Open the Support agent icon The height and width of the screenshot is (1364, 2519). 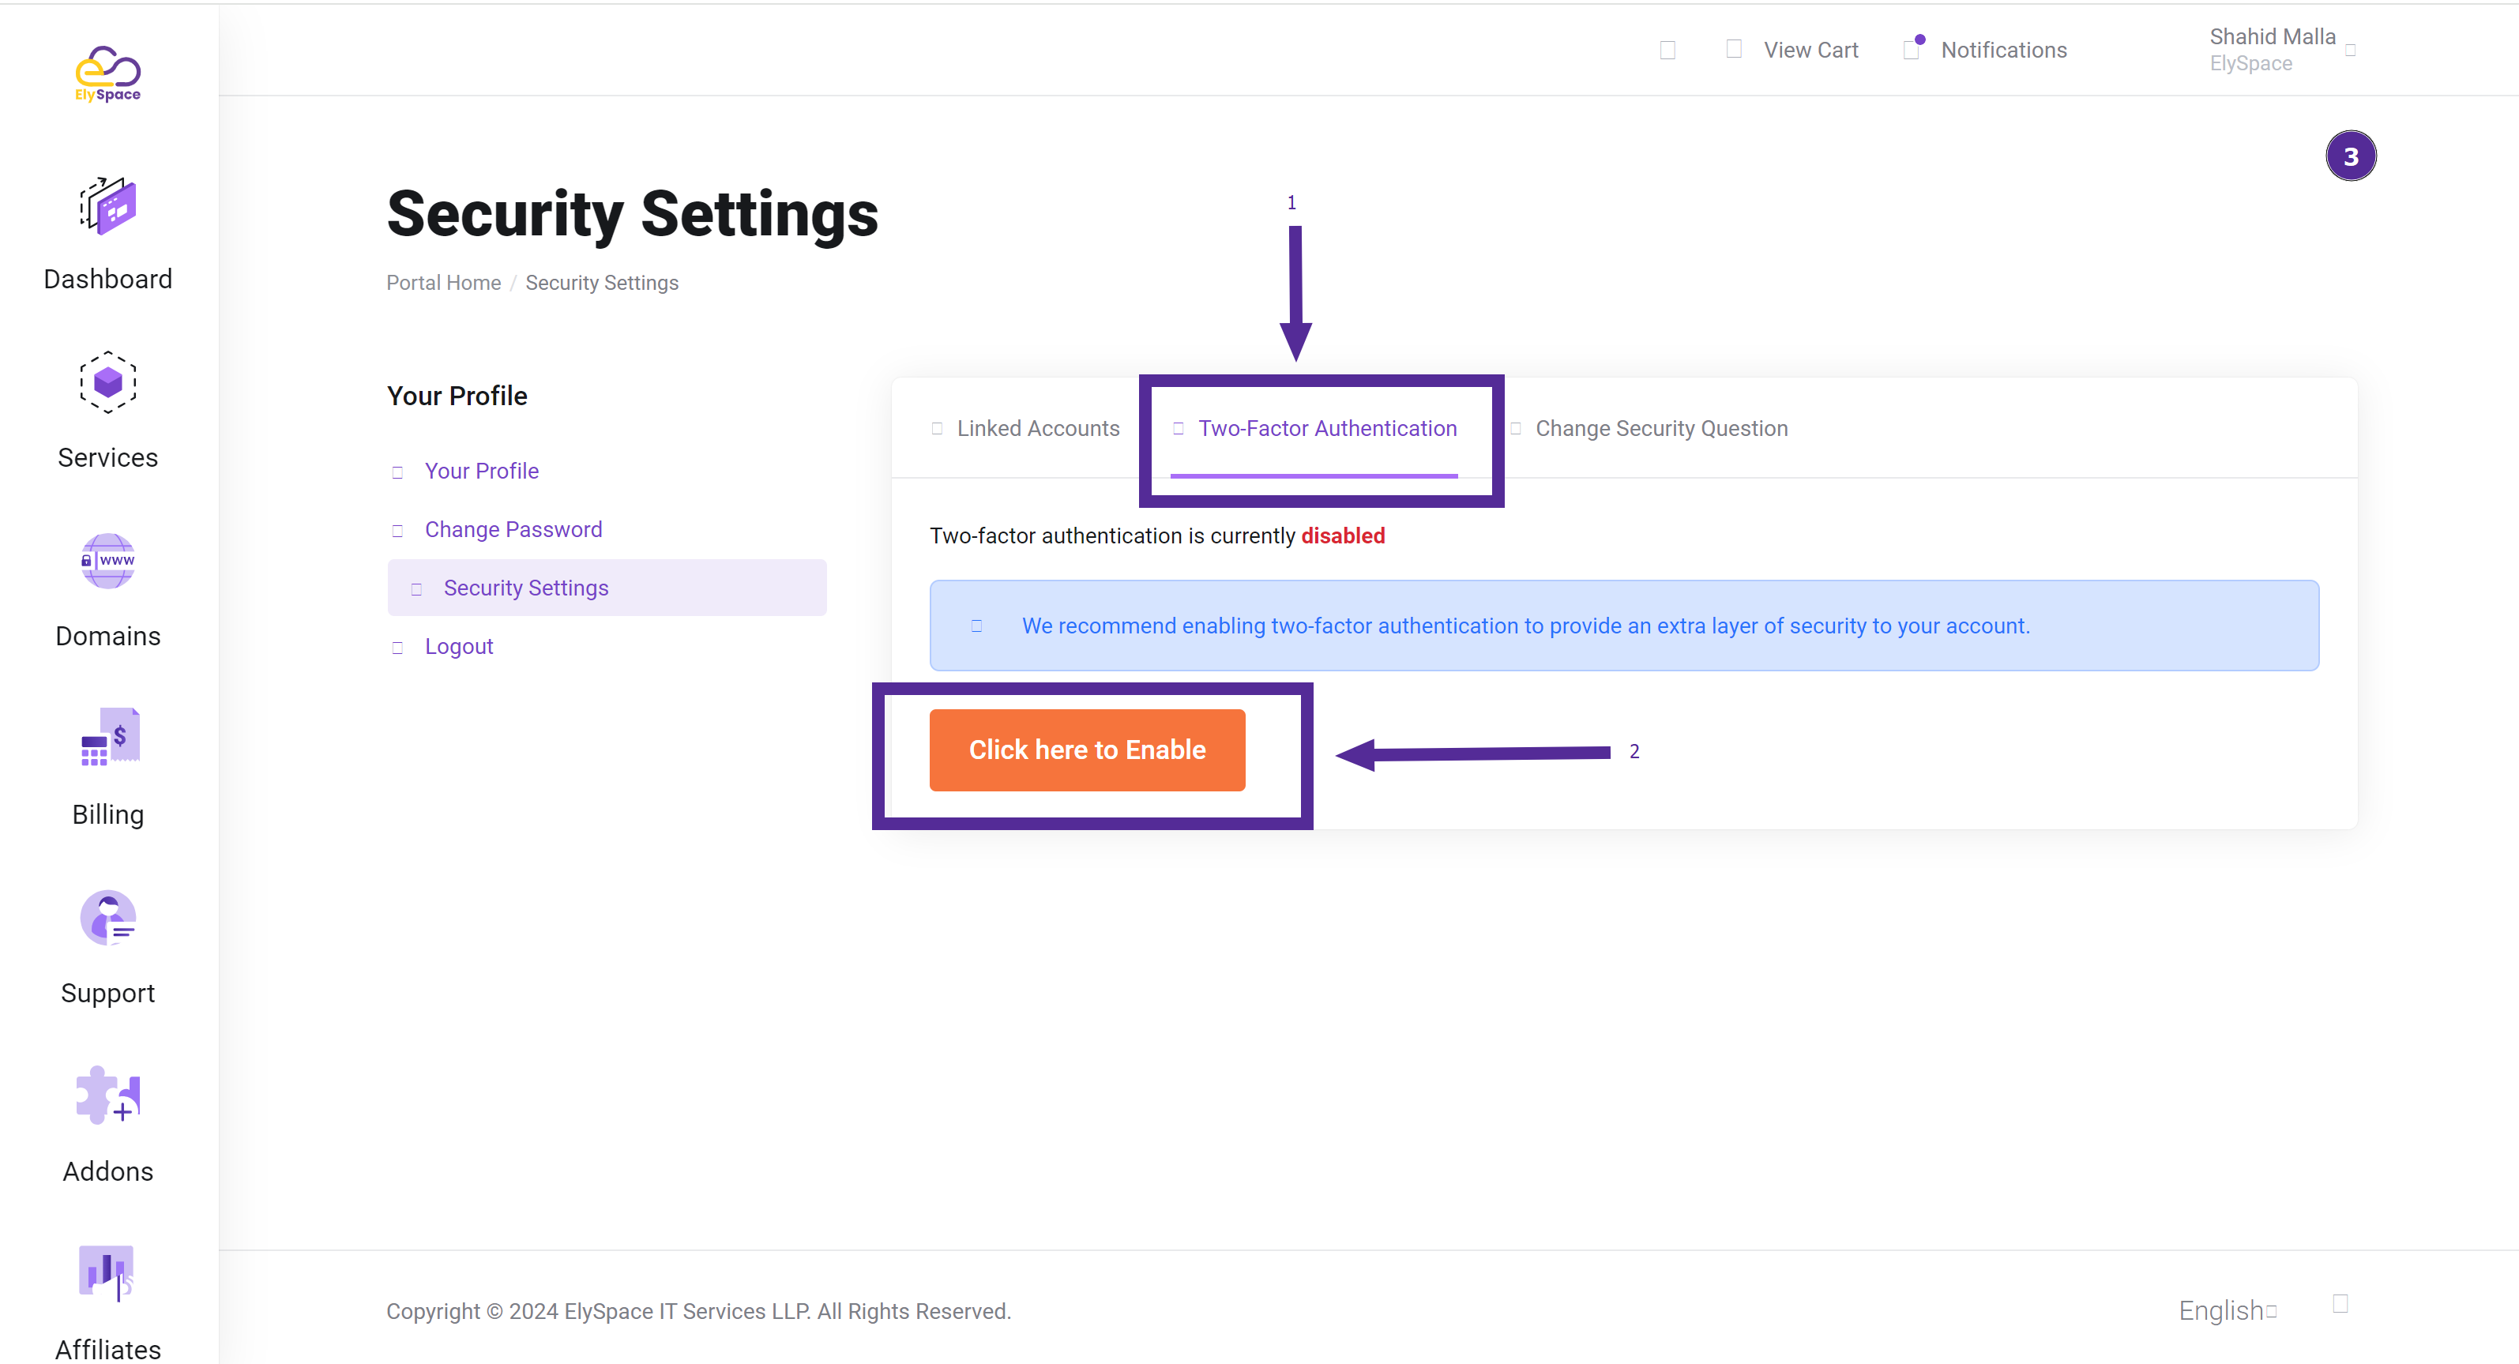tap(107, 918)
